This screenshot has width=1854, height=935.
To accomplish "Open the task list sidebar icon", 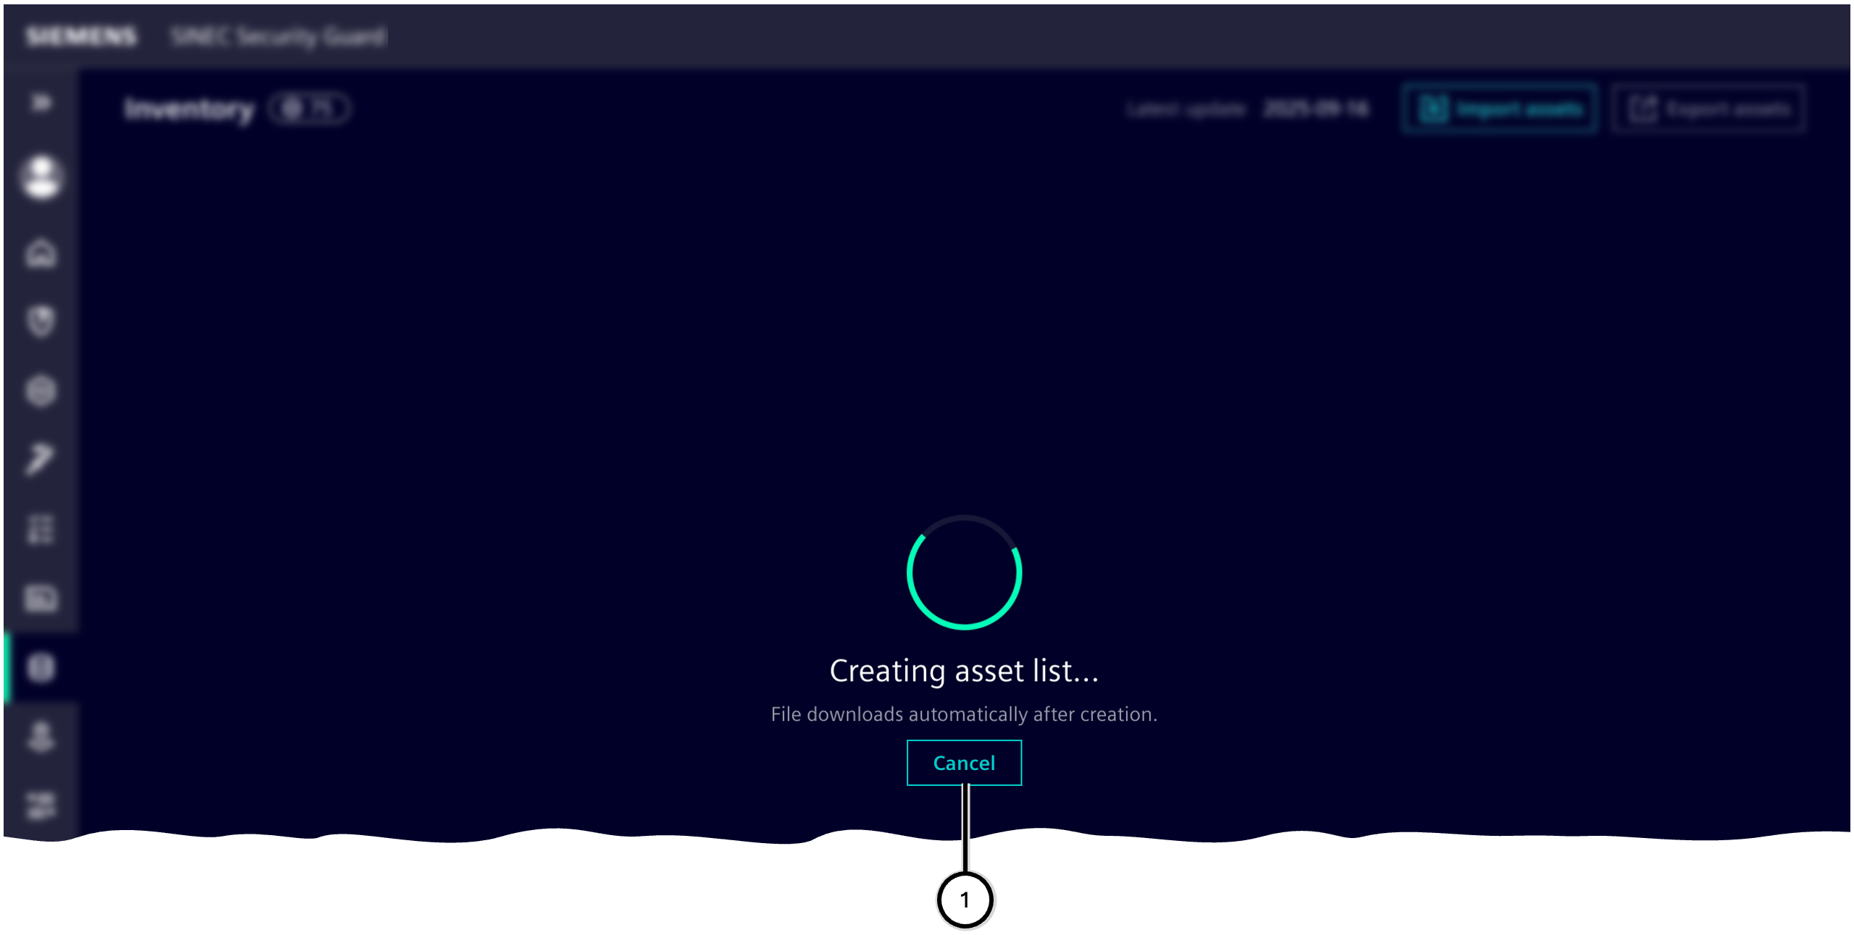I will pyautogui.click(x=41, y=529).
